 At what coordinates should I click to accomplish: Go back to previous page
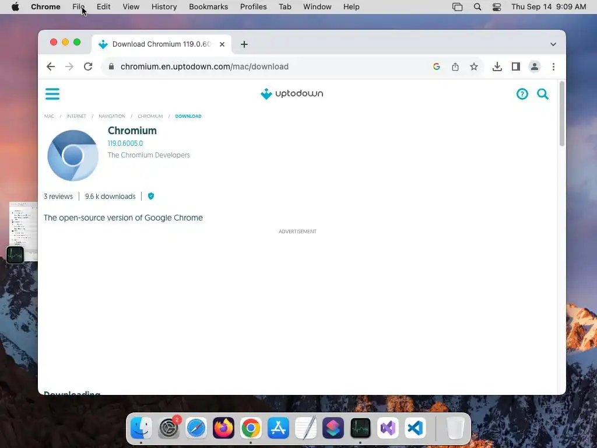coord(51,66)
